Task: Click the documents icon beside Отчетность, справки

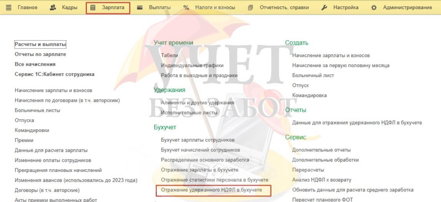Action: (x=250, y=8)
